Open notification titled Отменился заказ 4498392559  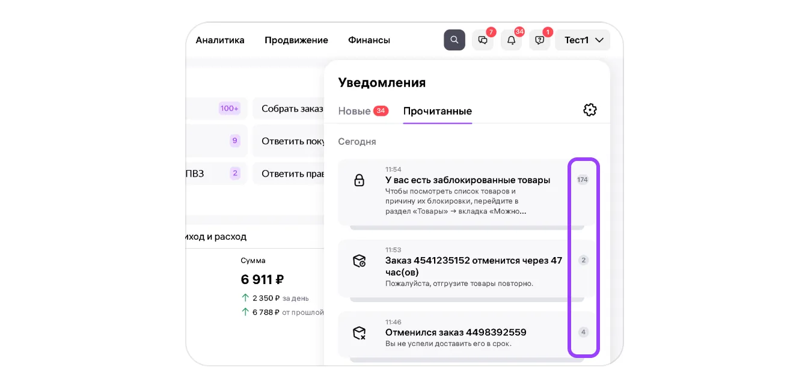[456, 332]
